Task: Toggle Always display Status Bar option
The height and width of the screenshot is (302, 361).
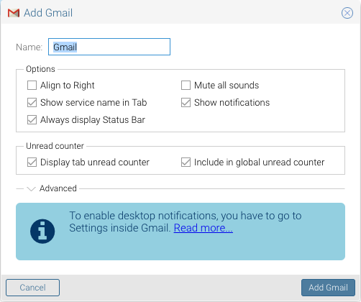Action: (32, 119)
